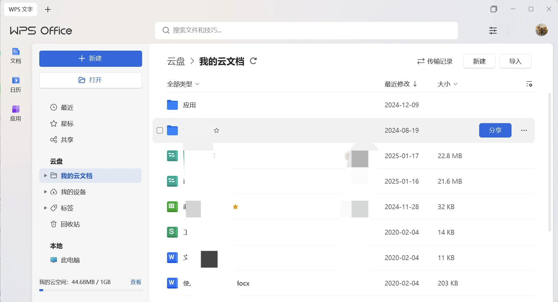Click inside the 搜索文件和技巧 search field
Image resolution: width=558 pixels, height=302 pixels.
click(x=306, y=30)
